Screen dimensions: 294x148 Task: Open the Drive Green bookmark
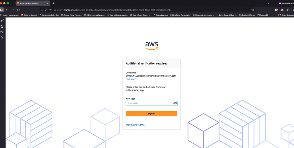227,15
